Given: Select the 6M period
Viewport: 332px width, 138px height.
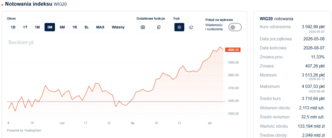Looking at the screenshot, I should point(62,27).
